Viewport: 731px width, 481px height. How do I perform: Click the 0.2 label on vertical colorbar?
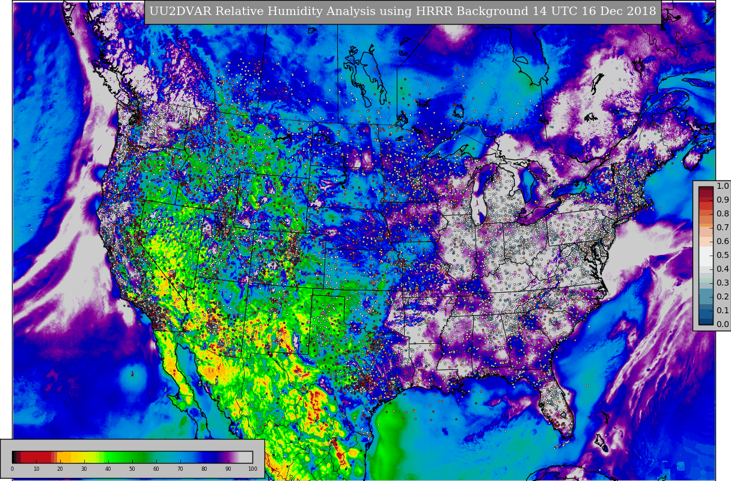[x=723, y=296]
